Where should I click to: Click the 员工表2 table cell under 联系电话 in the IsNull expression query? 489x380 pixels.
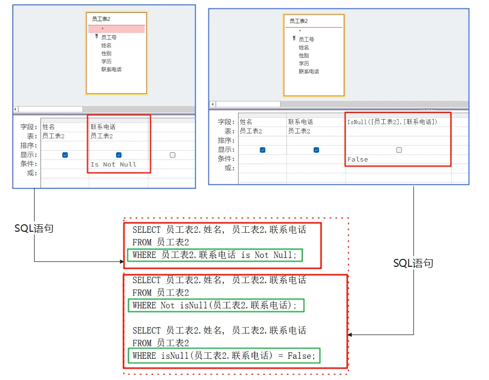(316, 131)
